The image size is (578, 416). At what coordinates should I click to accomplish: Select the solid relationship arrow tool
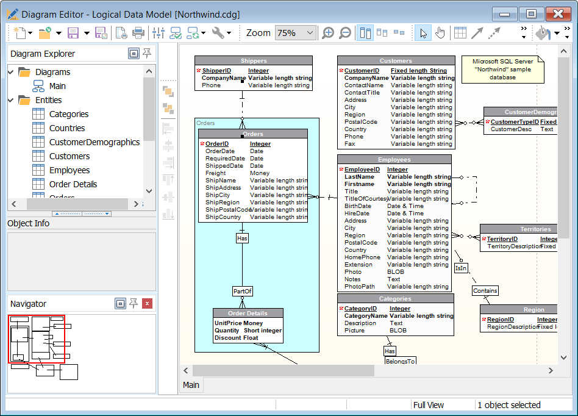point(477,33)
